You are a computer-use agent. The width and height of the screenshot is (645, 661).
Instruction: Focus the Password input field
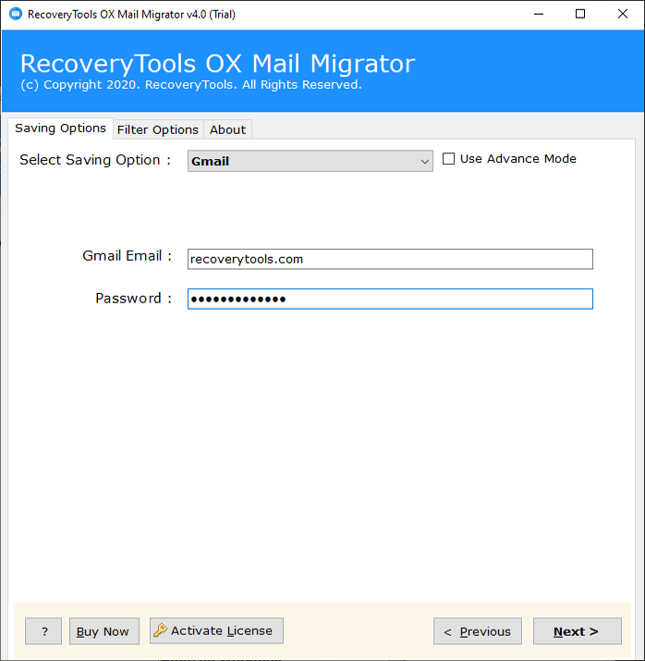pyautogui.click(x=390, y=299)
